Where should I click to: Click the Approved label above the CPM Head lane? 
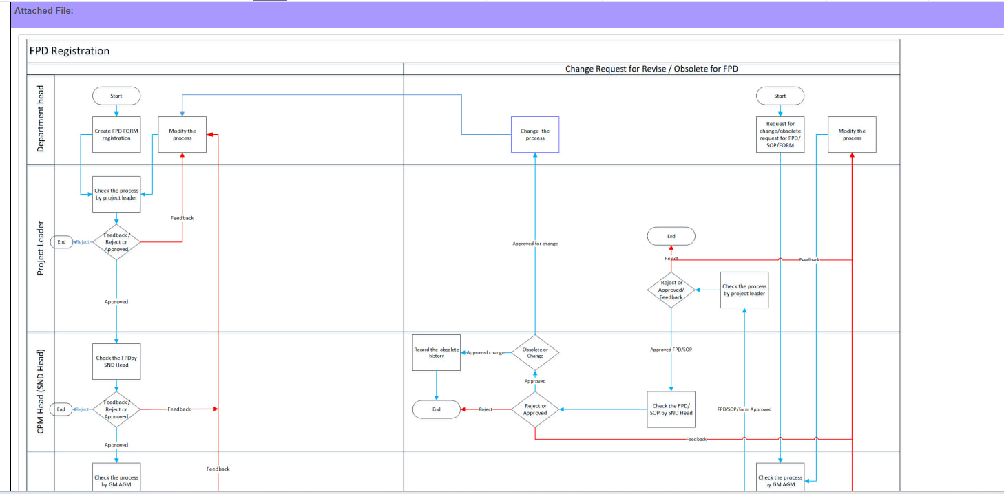click(116, 302)
